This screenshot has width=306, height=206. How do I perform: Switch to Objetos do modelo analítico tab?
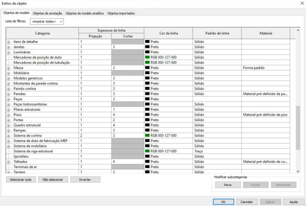(x=85, y=13)
